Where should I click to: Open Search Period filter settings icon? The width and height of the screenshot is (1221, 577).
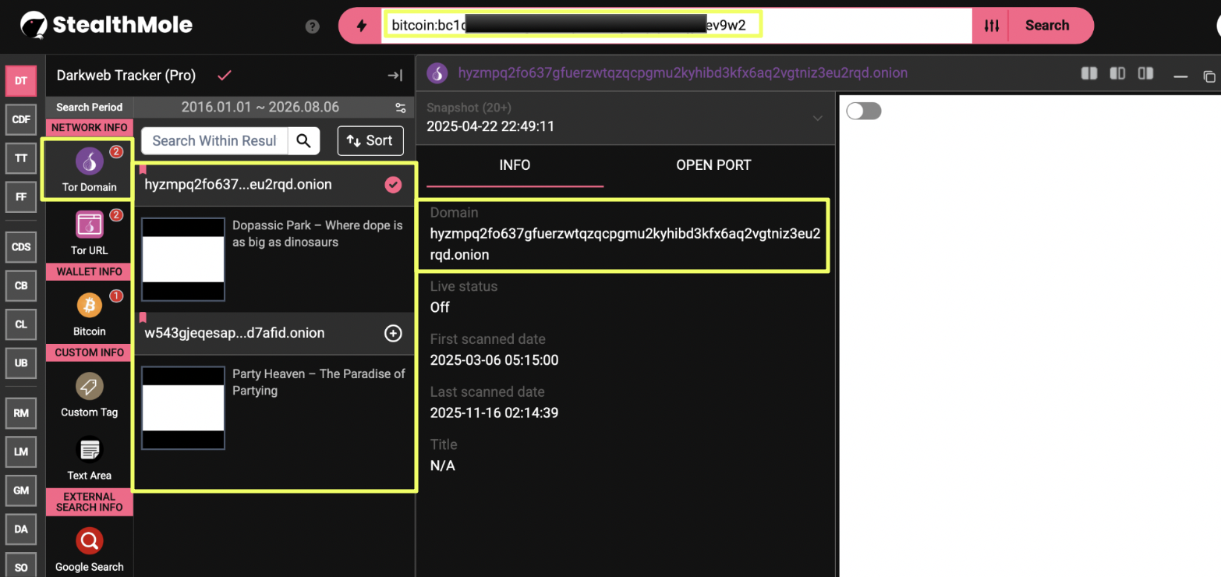tap(401, 108)
